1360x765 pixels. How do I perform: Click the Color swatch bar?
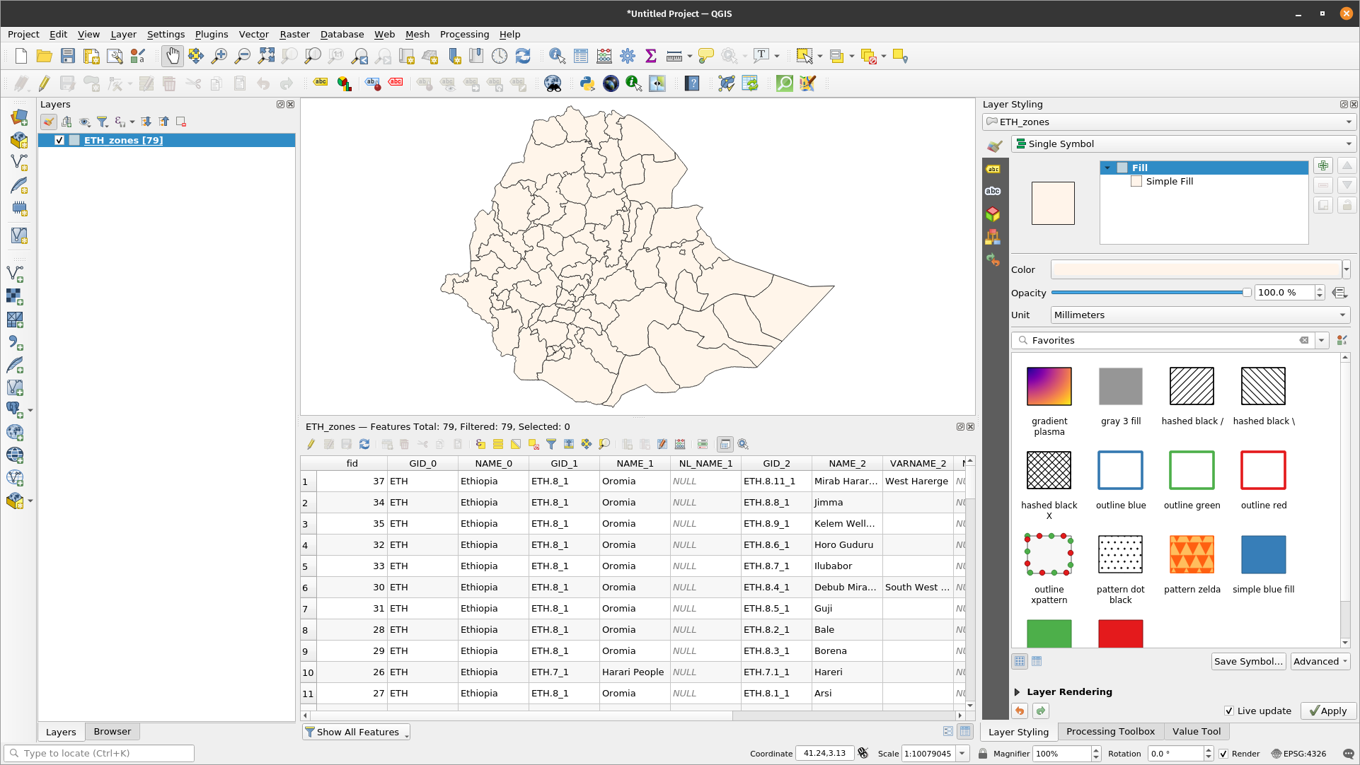(x=1196, y=269)
